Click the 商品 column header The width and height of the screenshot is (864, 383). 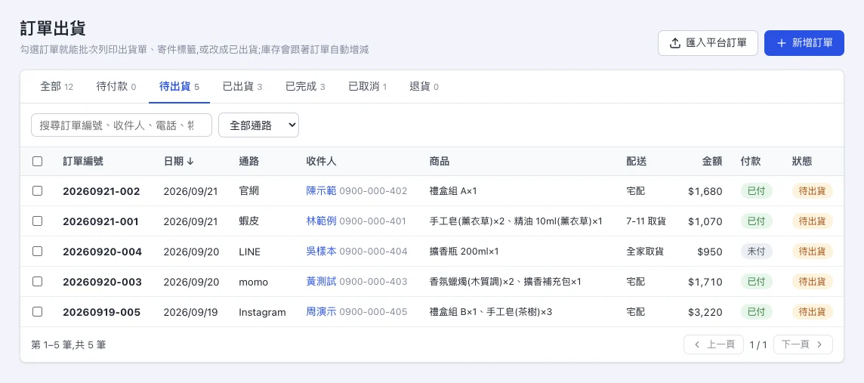[439, 162]
